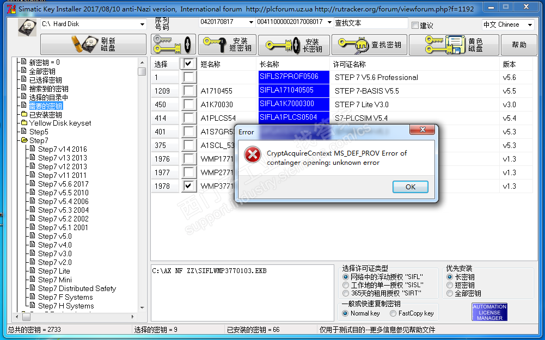Screen dimensions: 545x340
Task: Select the 短密钥 priority radio
Action: [450, 285]
